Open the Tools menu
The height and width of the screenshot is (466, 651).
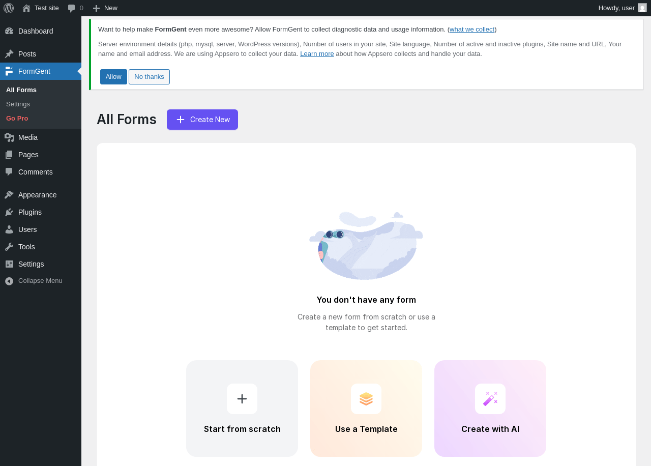(41, 247)
